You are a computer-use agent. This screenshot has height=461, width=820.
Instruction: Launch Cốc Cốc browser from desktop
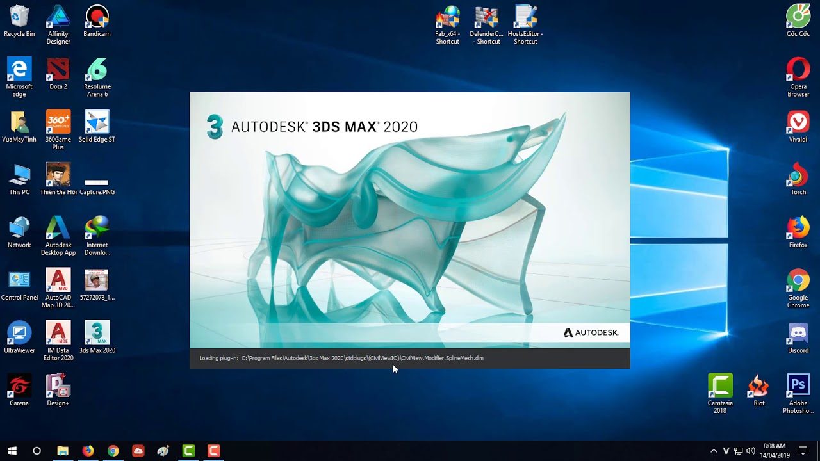point(798,21)
